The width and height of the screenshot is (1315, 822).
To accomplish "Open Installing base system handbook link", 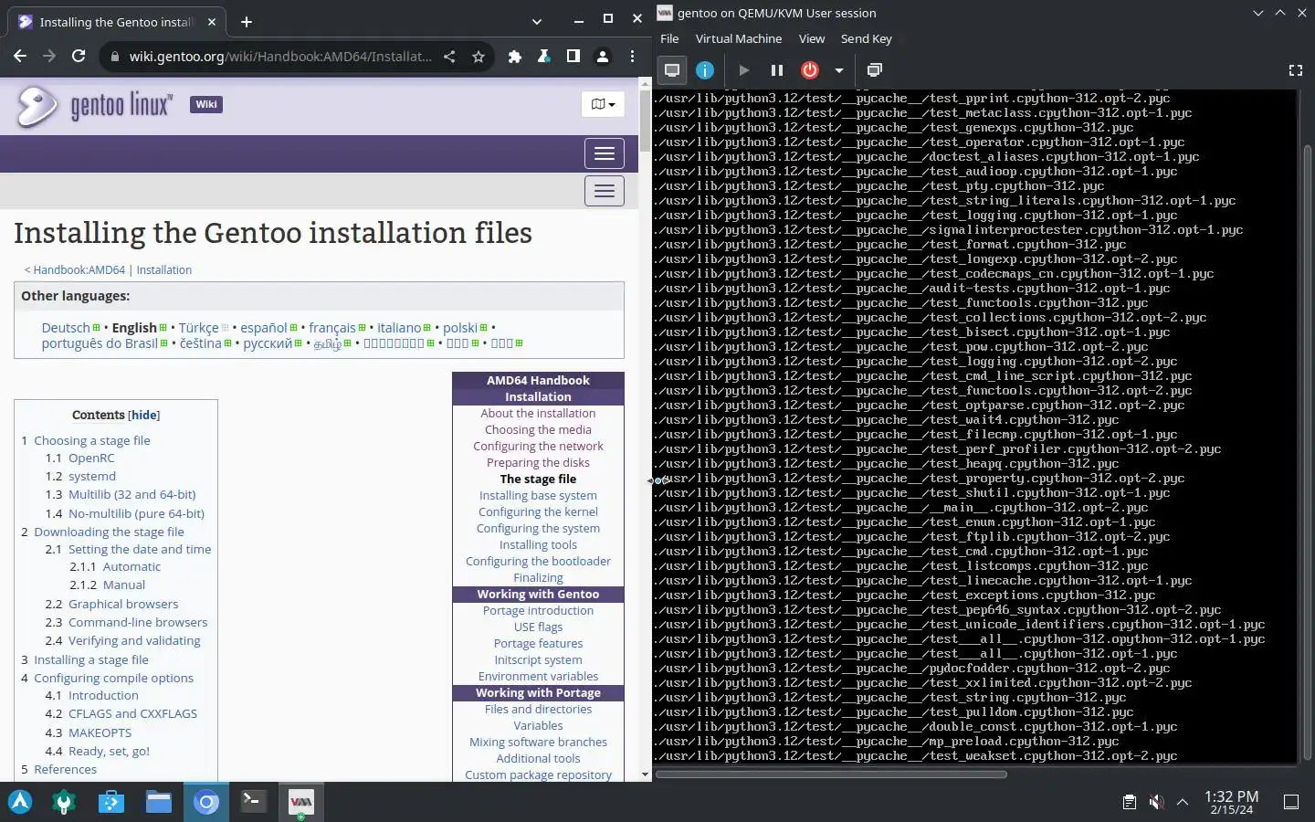I will point(538,496).
